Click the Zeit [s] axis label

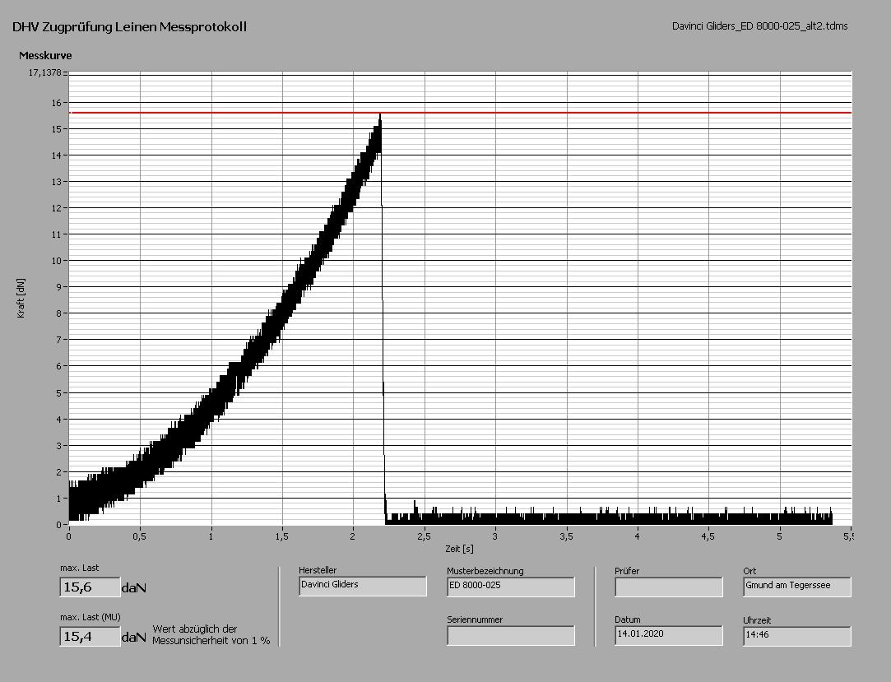[459, 549]
